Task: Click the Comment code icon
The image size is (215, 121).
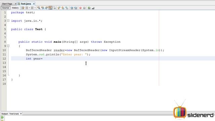Action: [x=89, y=8]
